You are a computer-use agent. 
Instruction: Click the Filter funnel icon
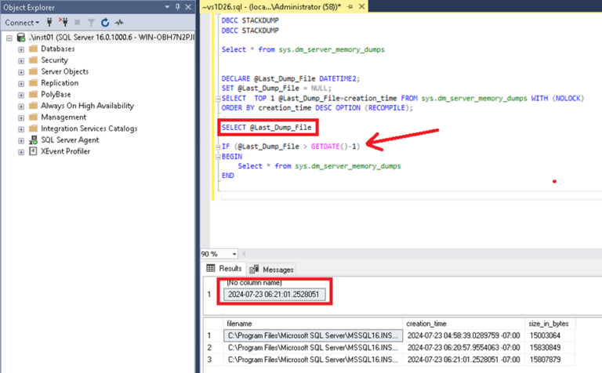click(92, 23)
